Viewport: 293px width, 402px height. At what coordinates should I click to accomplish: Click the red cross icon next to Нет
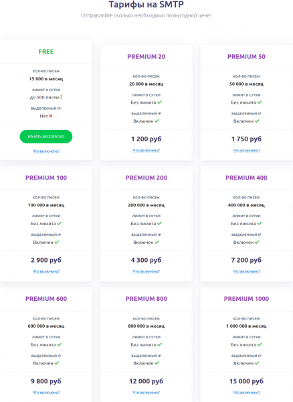[51, 116]
